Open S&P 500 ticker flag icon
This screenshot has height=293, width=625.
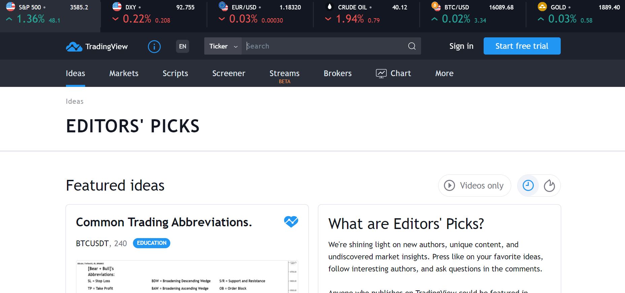point(11,6)
